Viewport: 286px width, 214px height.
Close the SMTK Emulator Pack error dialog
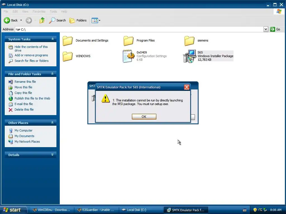[187, 87]
